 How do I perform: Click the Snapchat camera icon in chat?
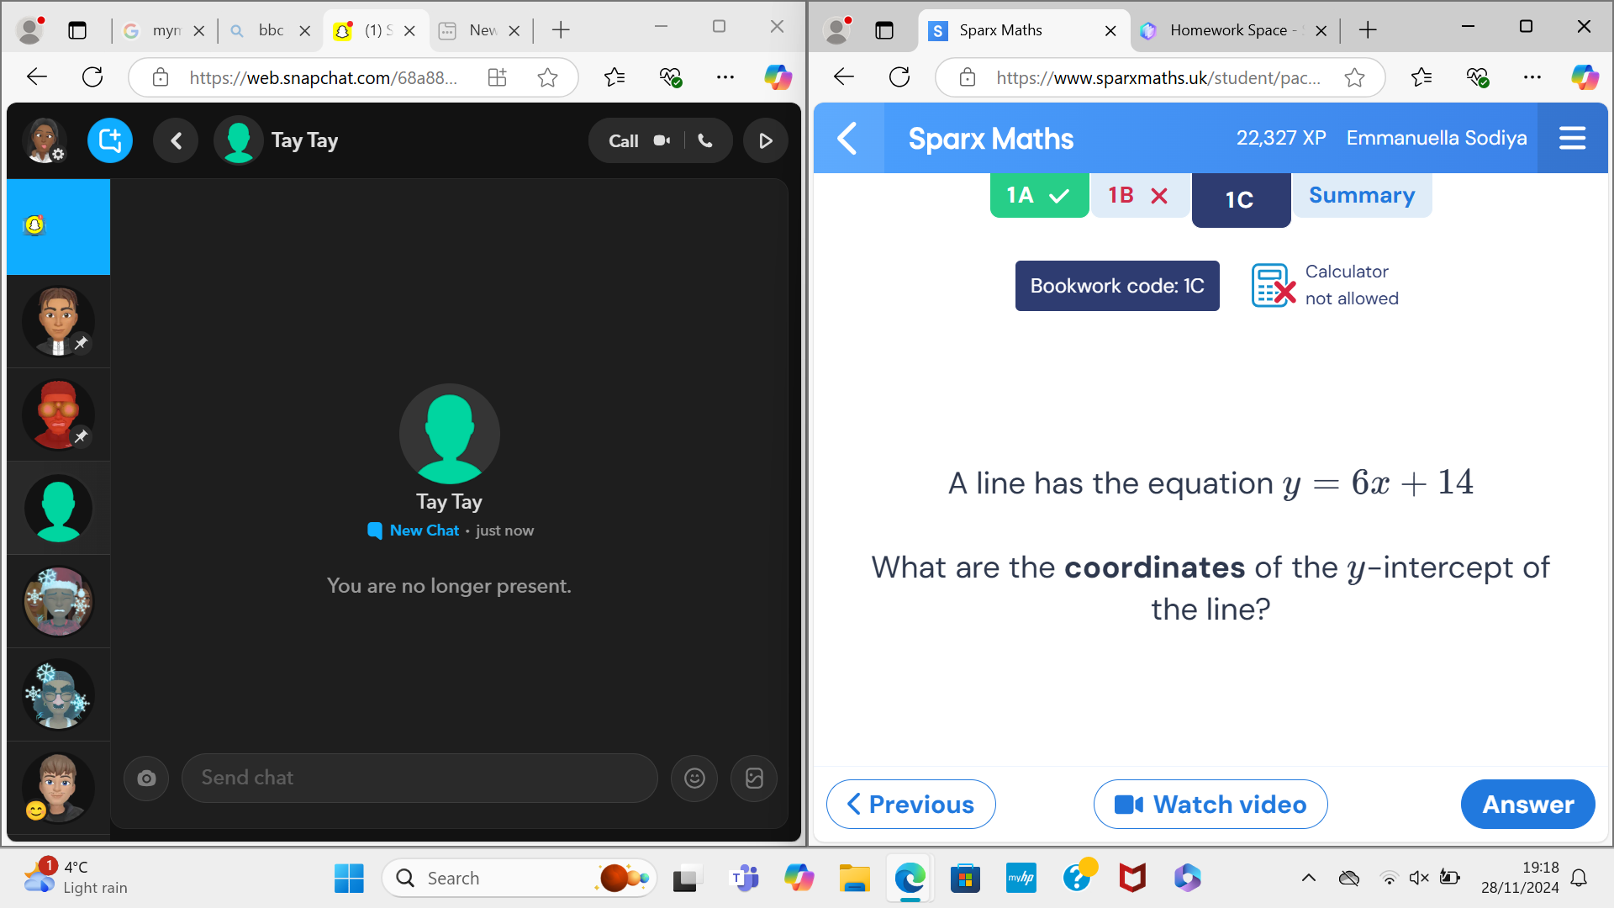pyautogui.click(x=146, y=777)
